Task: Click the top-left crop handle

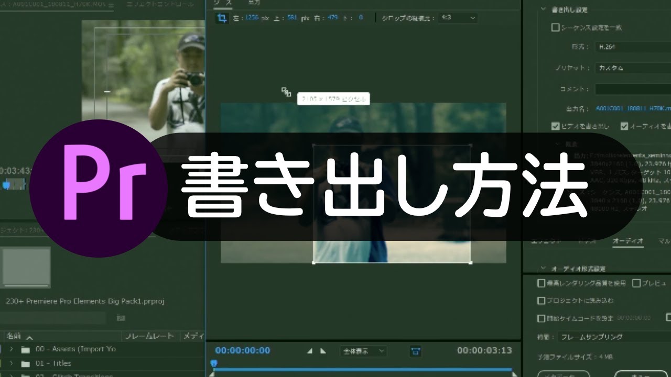Action: [x=313, y=146]
